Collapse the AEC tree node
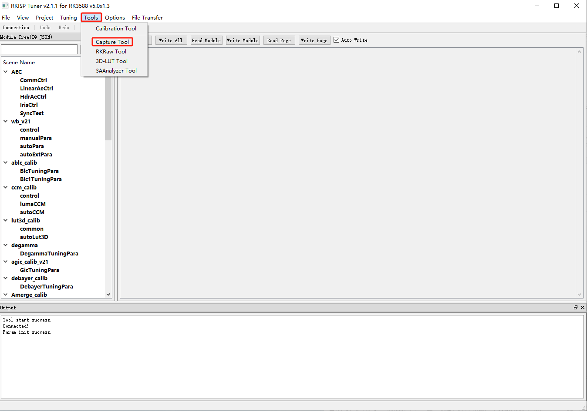 point(6,72)
